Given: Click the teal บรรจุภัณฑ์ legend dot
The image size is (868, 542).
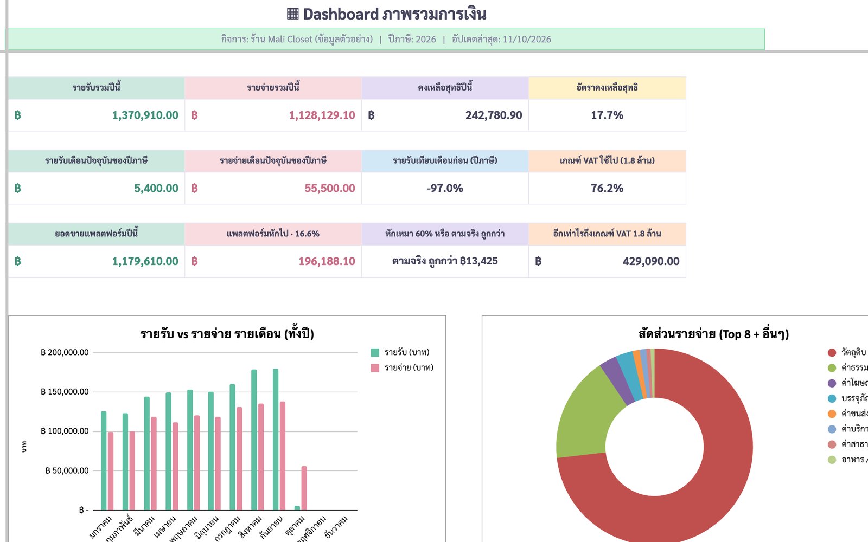Looking at the screenshot, I should tap(832, 398).
